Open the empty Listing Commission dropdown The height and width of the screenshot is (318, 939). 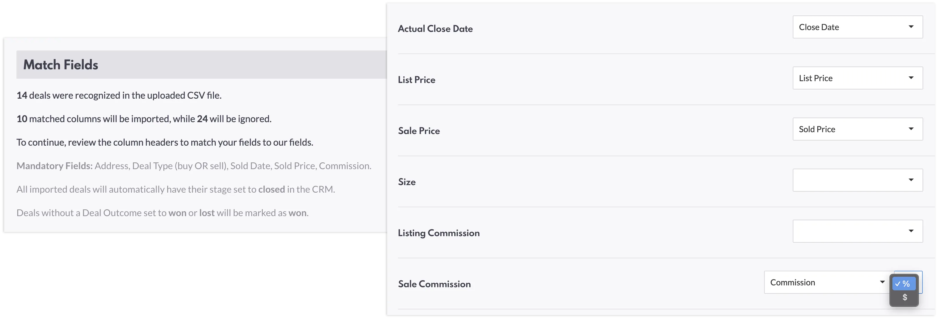(857, 231)
